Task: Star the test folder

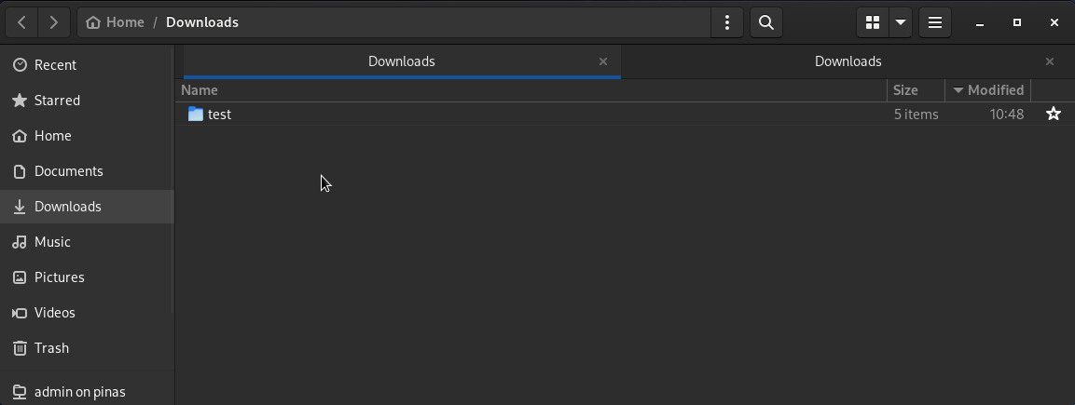Action: click(x=1053, y=115)
